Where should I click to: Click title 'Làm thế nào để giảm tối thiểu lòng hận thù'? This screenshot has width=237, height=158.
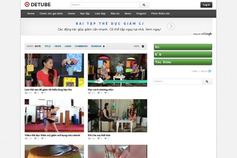pyautogui.click(x=48, y=90)
